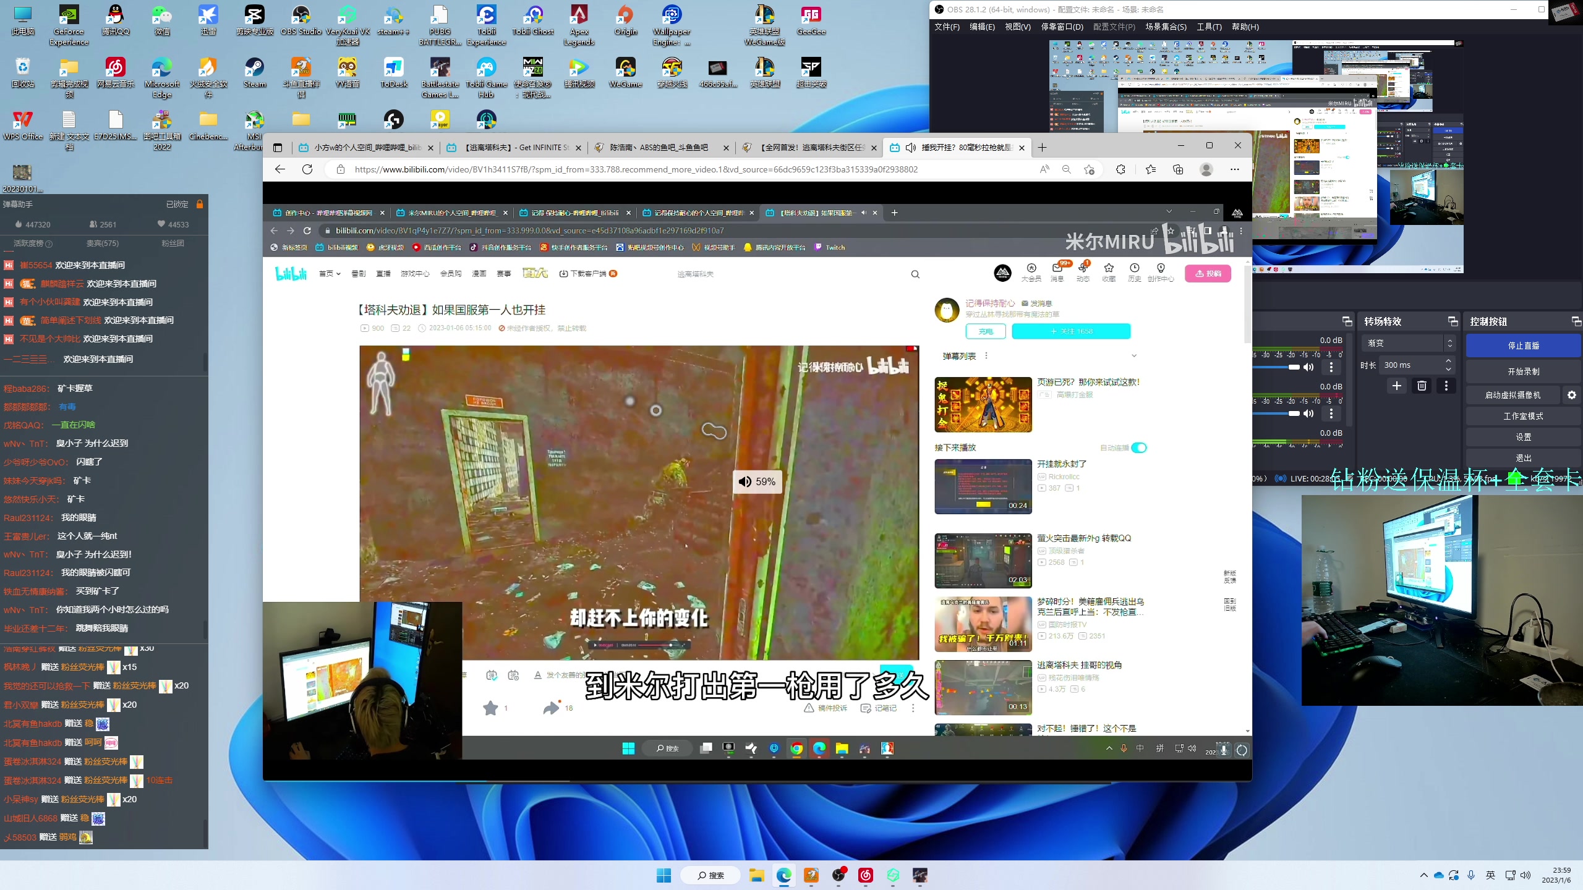This screenshot has width=1583, height=890.
Task: Click the 剪映专业版 desktop icon
Action: point(255,20)
